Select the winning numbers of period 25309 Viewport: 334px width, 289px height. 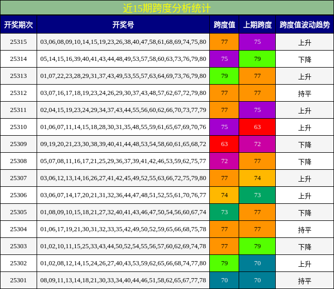tap(123, 144)
